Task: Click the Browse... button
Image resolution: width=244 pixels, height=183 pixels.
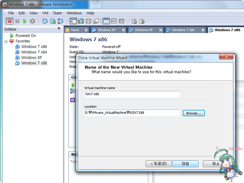Action: [x=194, y=113]
